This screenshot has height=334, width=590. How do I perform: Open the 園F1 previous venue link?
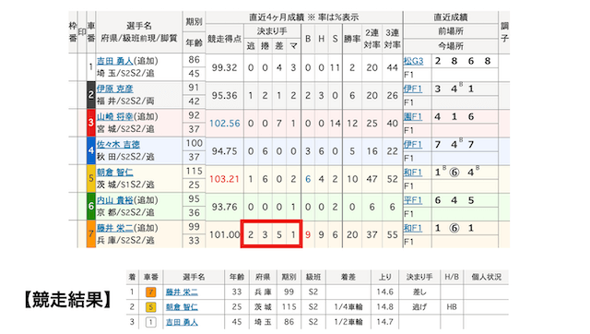tap(413, 117)
